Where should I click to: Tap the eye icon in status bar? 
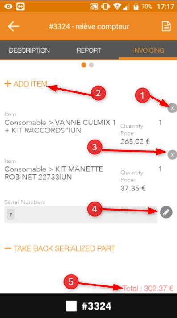[8, 7]
